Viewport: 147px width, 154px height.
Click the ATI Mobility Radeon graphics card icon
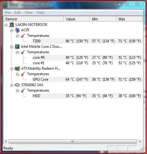17,68
